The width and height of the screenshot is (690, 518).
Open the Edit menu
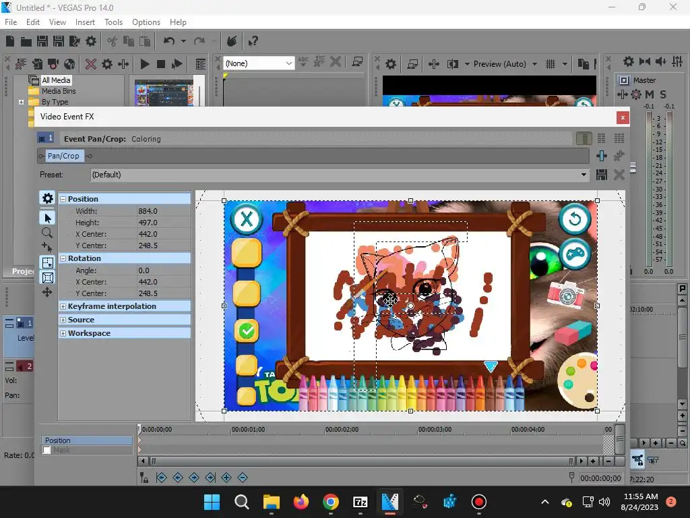33,22
